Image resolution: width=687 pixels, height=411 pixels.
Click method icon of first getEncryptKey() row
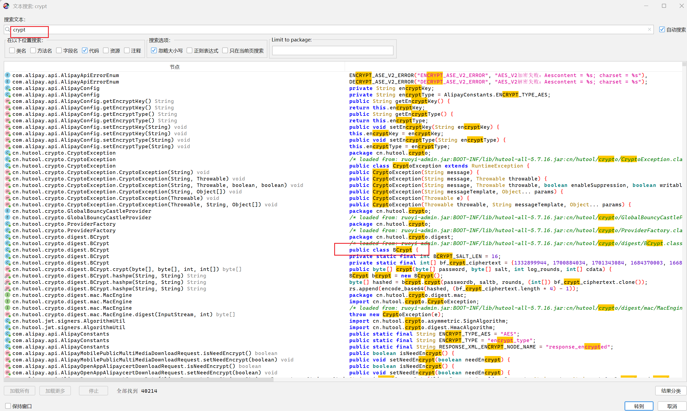coord(8,101)
